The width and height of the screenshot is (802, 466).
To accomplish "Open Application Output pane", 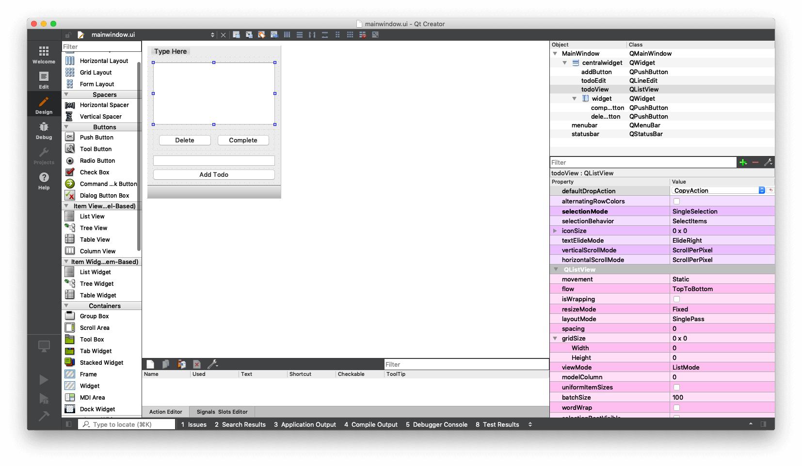I will pyautogui.click(x=305, y=424).
